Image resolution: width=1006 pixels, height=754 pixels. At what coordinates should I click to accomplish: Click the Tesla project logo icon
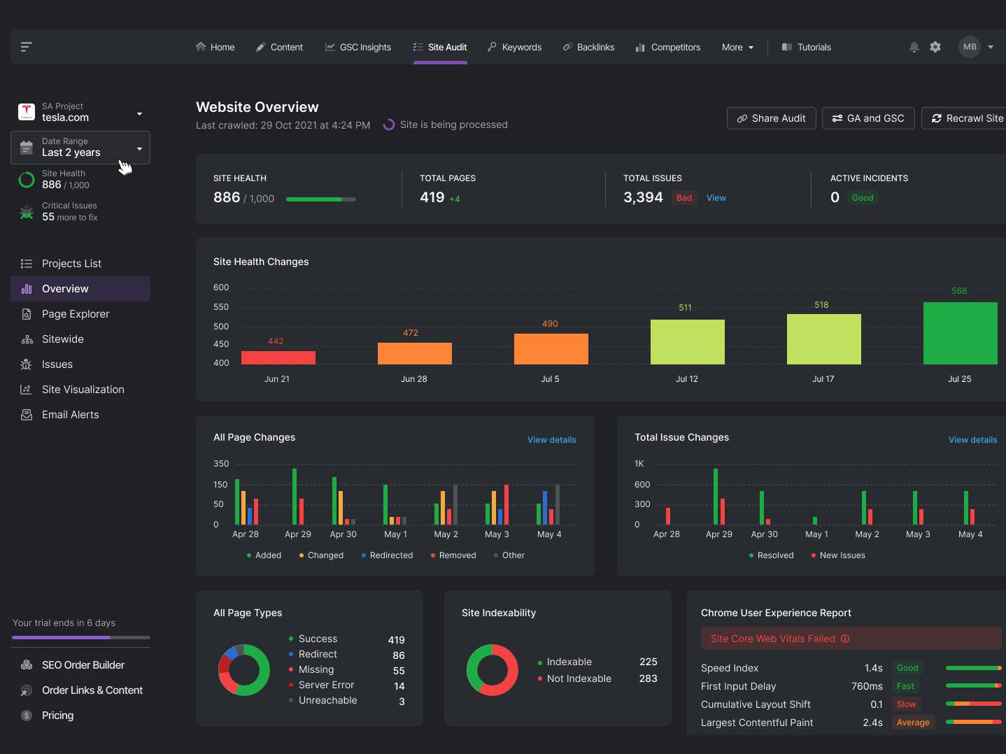(27, 111)
